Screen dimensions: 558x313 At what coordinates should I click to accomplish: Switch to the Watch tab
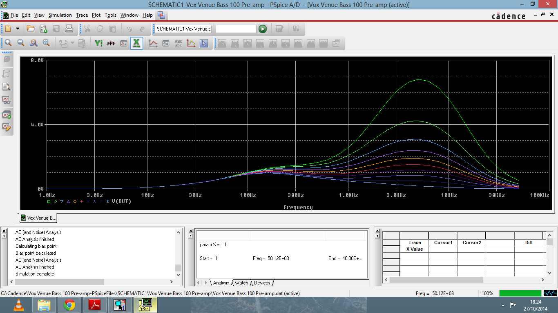tap(241, 283)
